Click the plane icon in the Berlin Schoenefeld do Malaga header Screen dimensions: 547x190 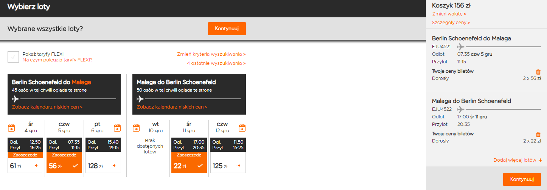[16, 99]
